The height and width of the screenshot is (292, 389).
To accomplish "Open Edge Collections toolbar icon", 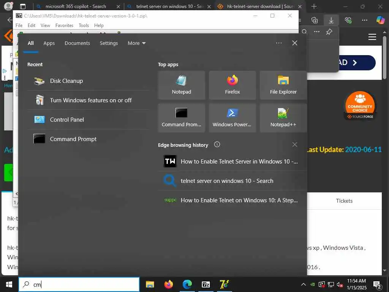I will 315,20.
